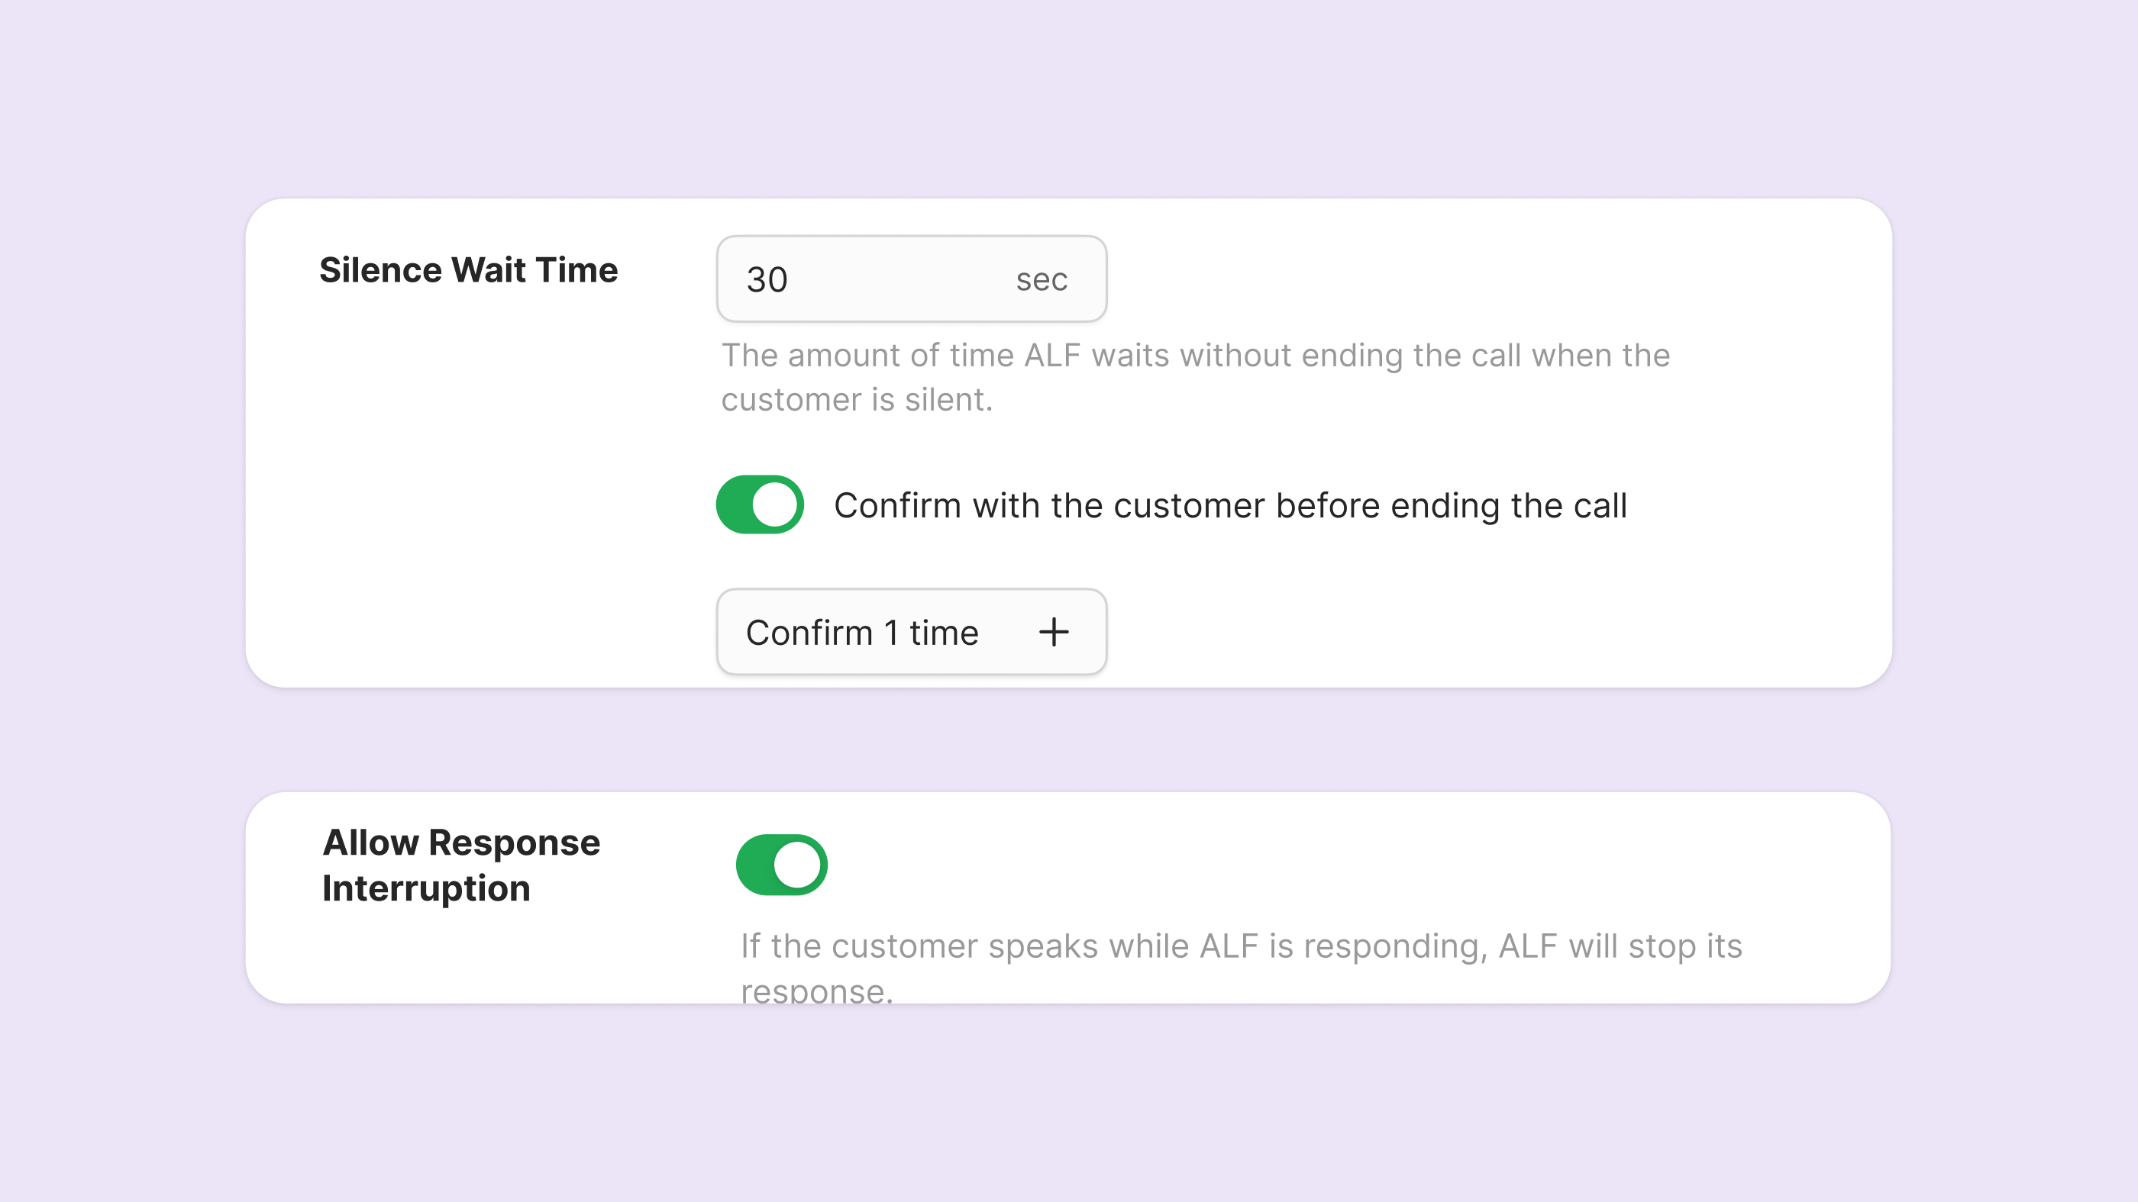Click "Confirm with the customer before ending" label
This screenshot has height=1202, width=2138.
pos(1230,505)
